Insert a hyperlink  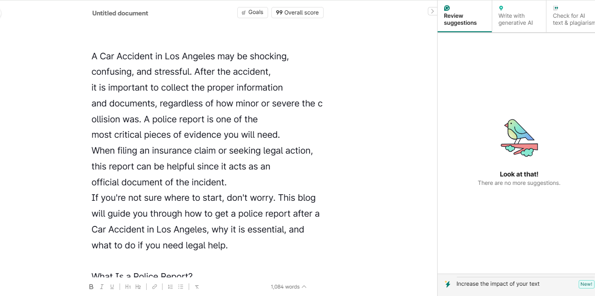(x=154, y=287)
